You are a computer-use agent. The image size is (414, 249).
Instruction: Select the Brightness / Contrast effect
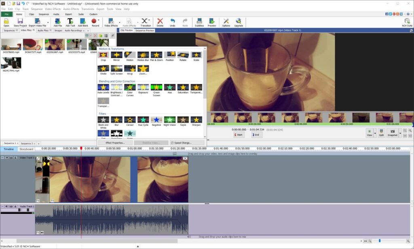[117, 87]
